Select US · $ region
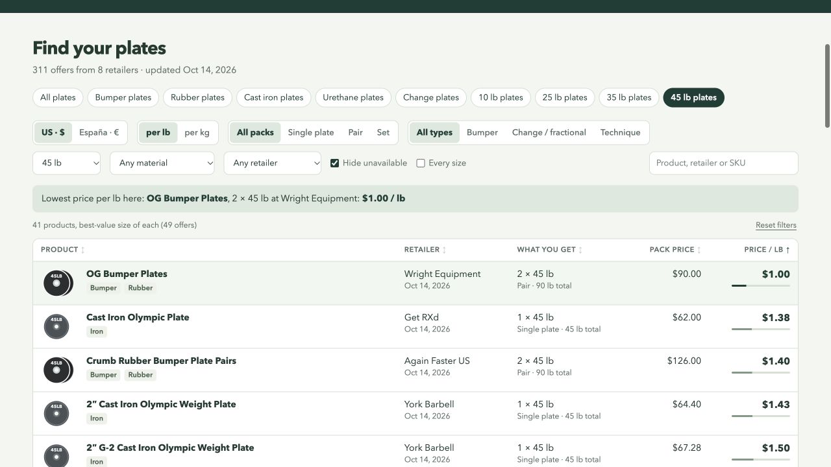The height and width of the screenshot is (467, 831). tap(53, 132)
